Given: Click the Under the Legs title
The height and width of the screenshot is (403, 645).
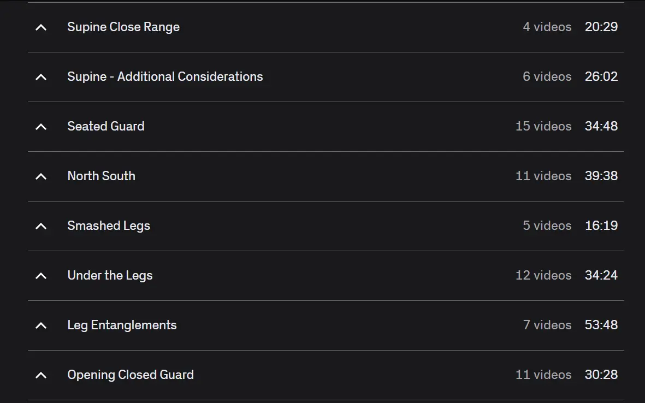Looking at the screenshot, I should coord(110,276).
